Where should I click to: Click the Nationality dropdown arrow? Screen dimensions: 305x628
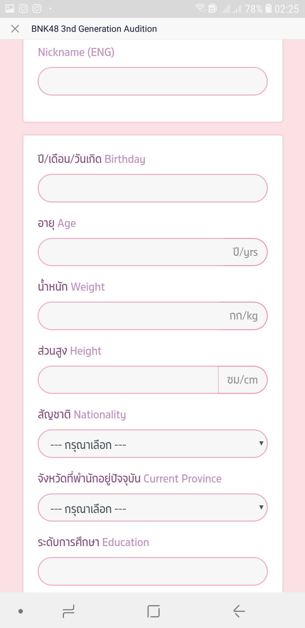[261, 444]
